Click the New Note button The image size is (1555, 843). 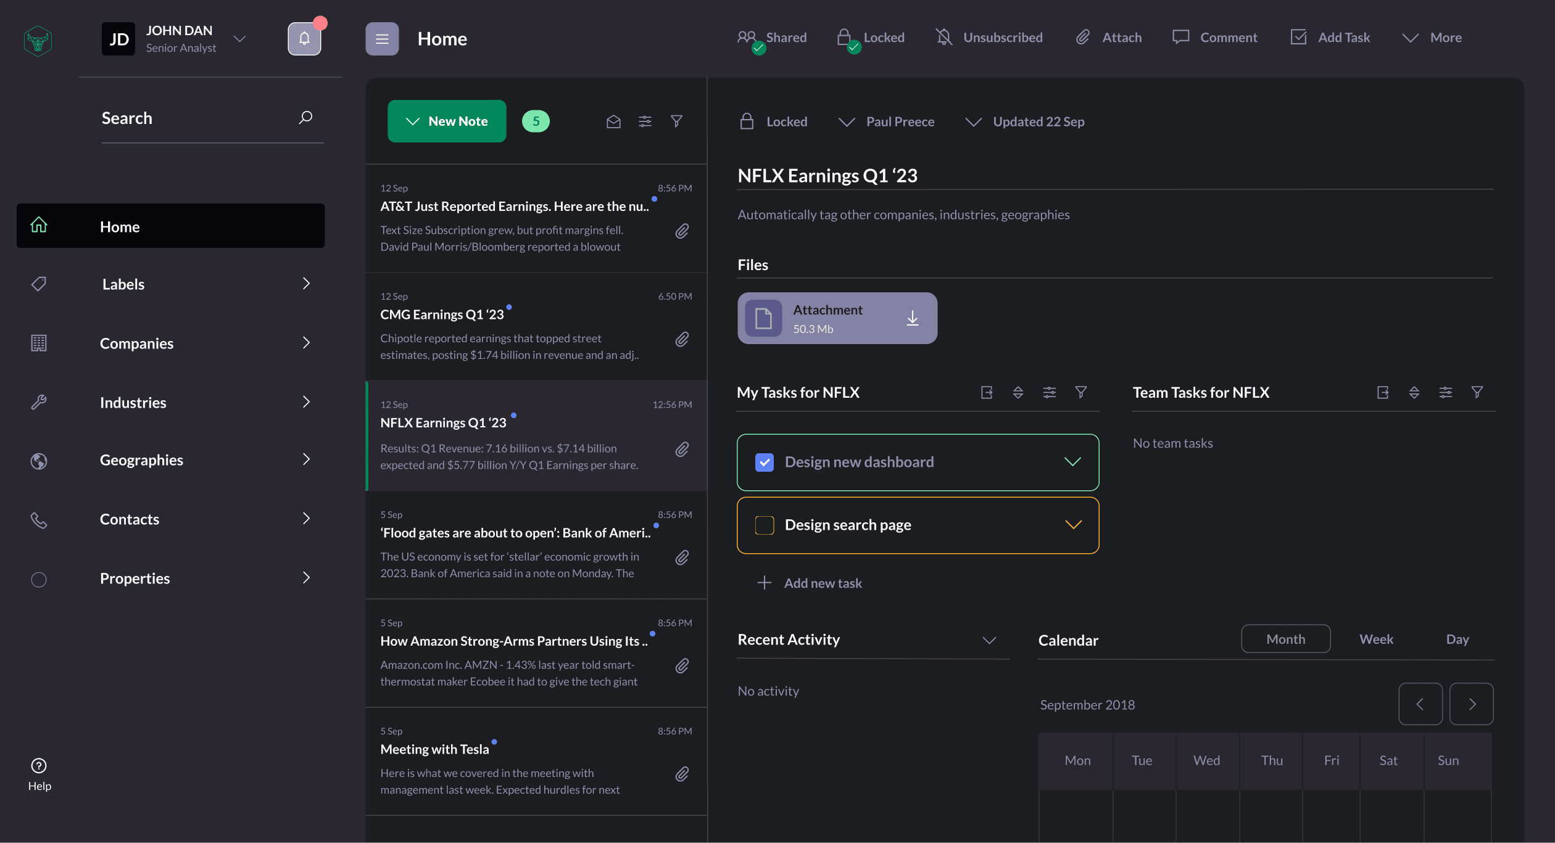point(447,121)
